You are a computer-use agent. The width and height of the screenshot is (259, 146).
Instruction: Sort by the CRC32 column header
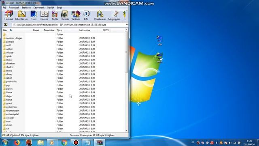tap(106, 30)
